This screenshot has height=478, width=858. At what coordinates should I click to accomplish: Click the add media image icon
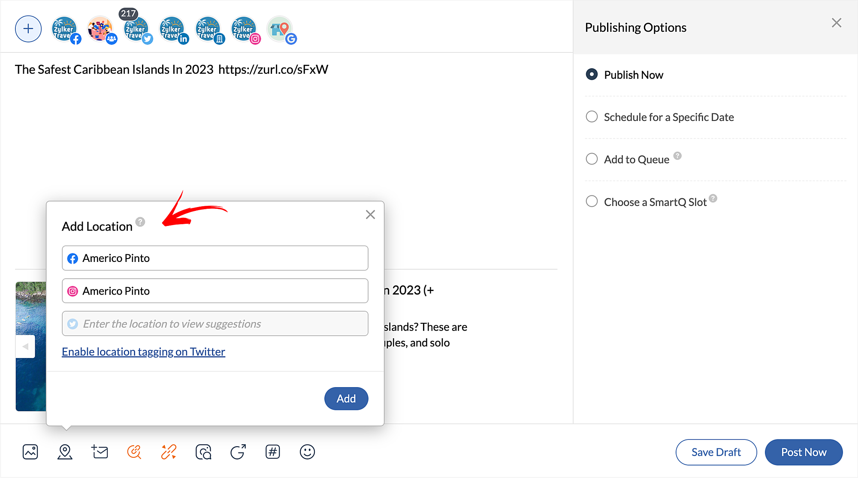[x=30, y=452]
